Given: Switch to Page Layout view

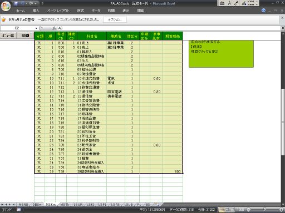Looking at the screenshot, I should click(227, 210).
